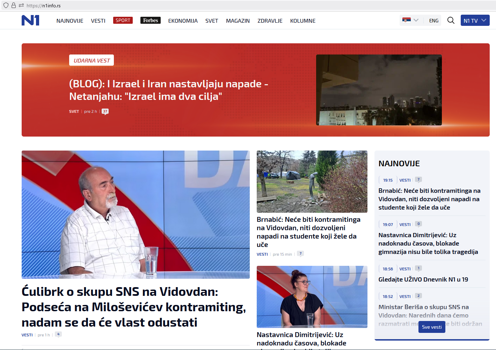
Task: Open Brnabić kontramiting headline in center column
Action: (308, 232)
